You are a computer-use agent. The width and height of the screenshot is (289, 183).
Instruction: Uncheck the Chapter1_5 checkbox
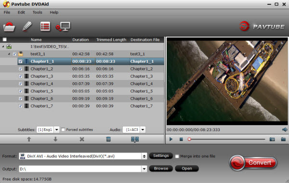pyautogui.click(x=20, y=91)
